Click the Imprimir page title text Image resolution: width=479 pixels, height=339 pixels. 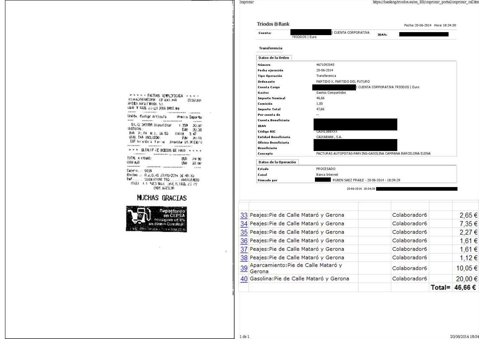(246, 2)
